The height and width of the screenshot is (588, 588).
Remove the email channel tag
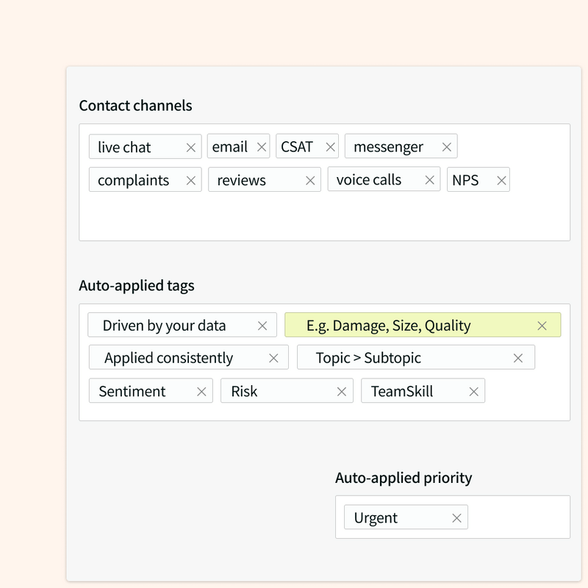(262, 148)
